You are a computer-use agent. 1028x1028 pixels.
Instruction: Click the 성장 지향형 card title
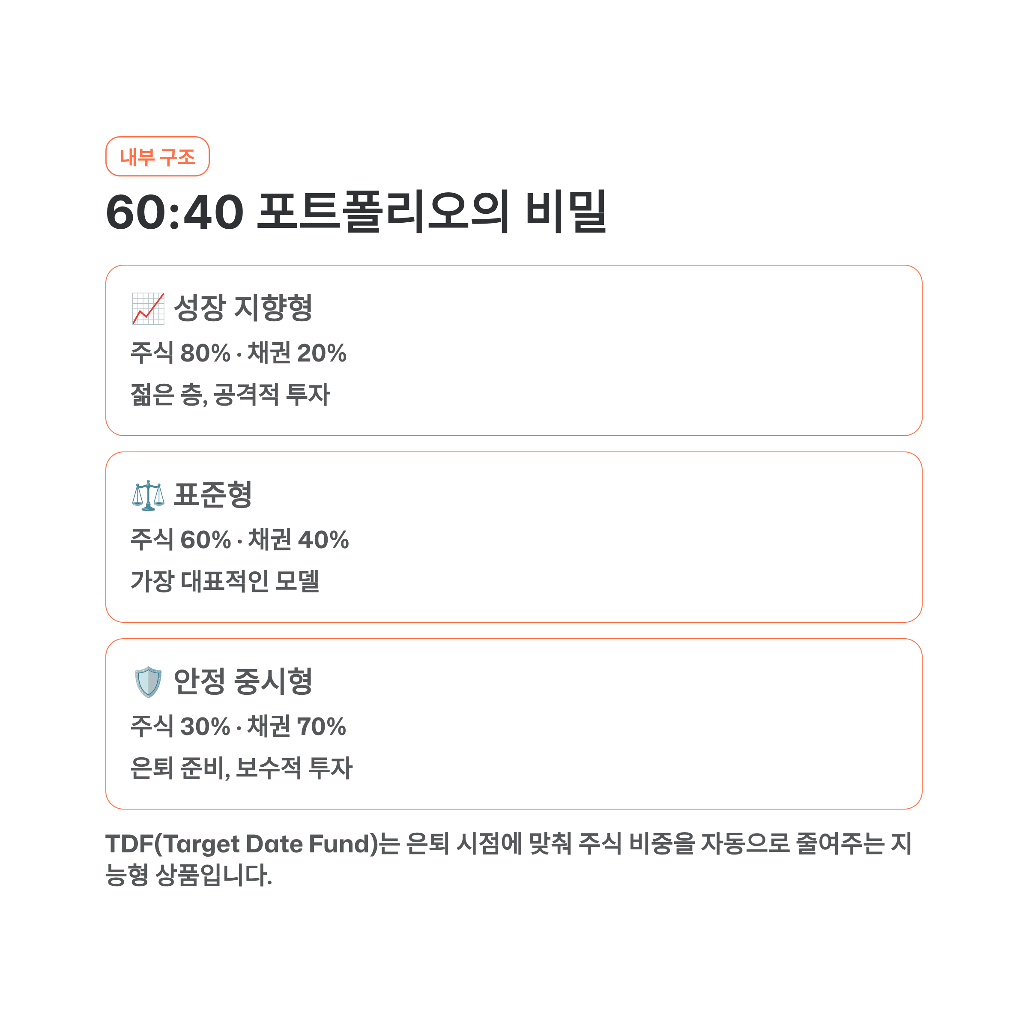coord(243,308)
